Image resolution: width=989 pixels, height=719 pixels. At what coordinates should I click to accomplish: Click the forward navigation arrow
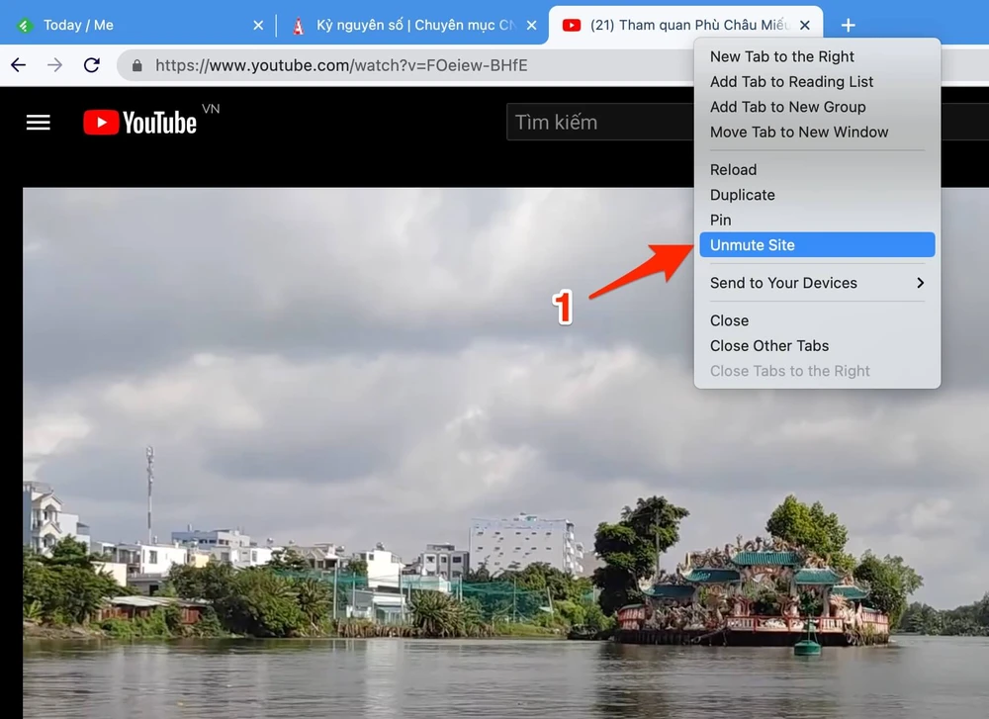(x=54, y=65)
